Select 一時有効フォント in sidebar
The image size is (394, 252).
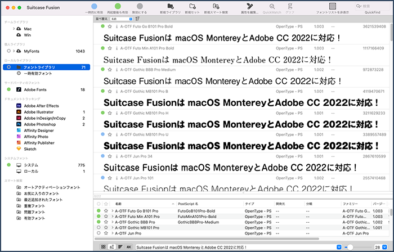(38, 74)
